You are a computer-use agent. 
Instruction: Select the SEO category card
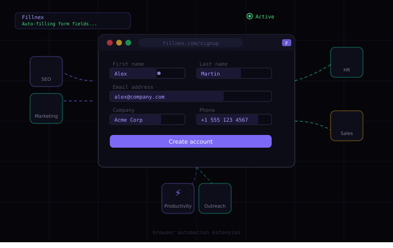click(46, 72)
